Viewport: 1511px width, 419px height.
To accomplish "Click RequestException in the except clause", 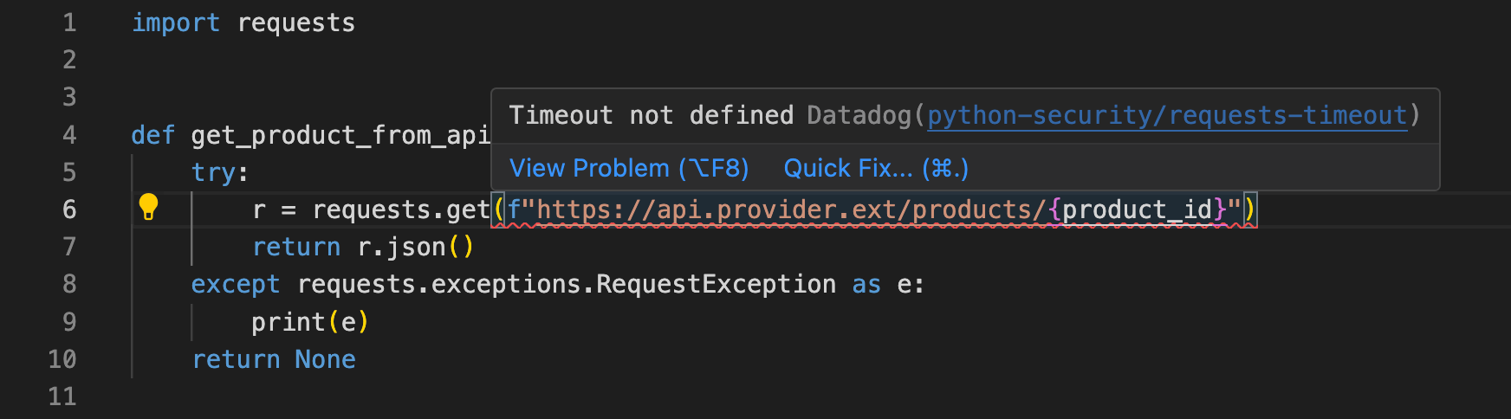I will [x=716, y=284].
